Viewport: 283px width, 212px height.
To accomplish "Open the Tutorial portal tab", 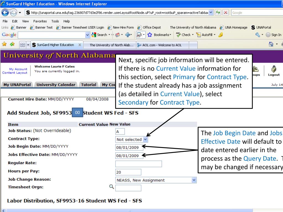I will pyautogui.click(x=89, y=85).
